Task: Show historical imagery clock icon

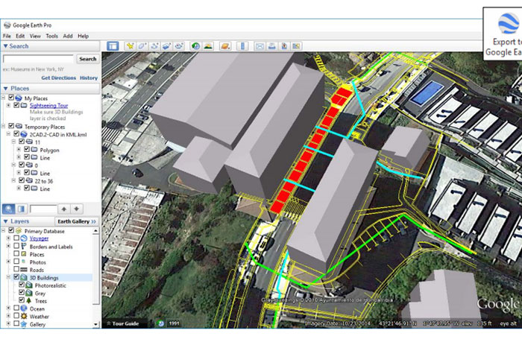Action: click(x=195, y=46)
